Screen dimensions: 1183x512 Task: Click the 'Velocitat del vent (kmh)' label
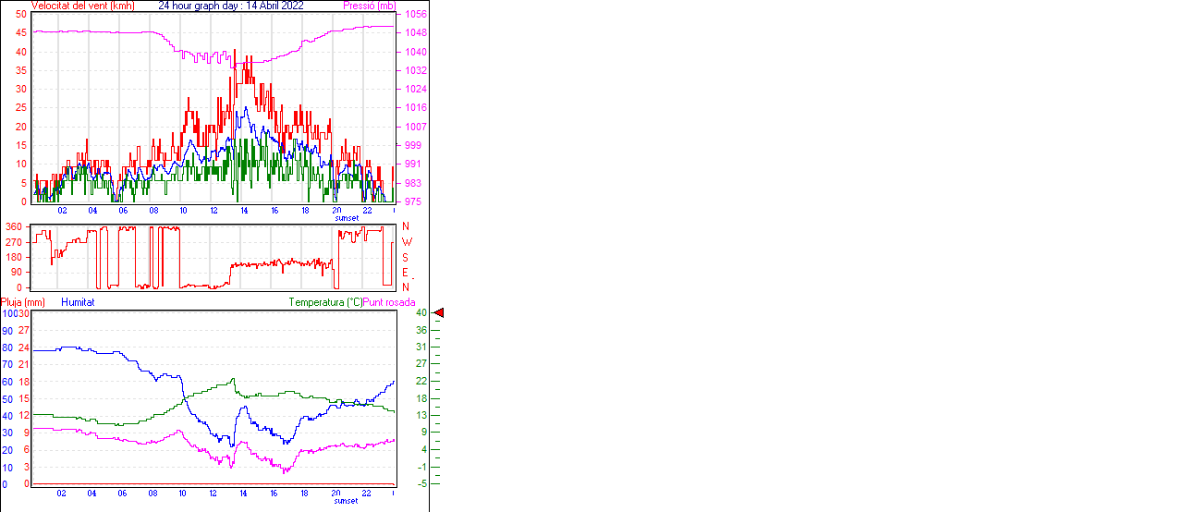tap(83, 6)
